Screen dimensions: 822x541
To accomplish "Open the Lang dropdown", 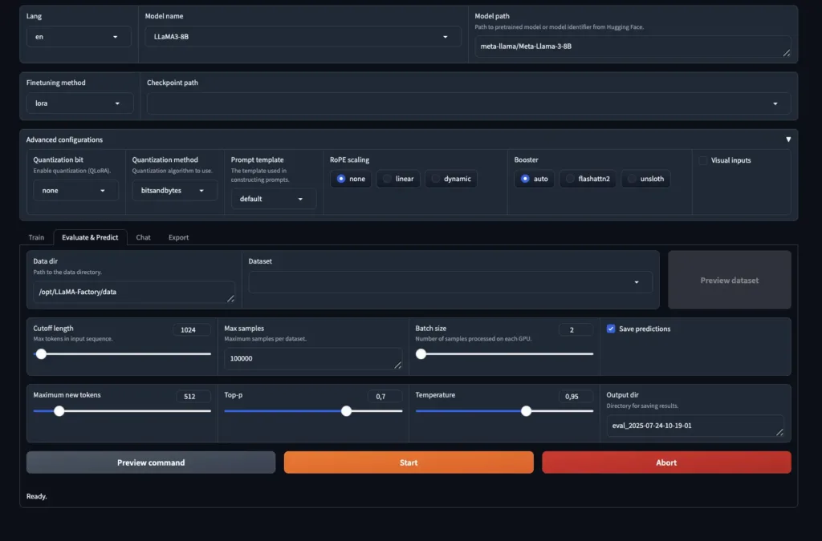I will (78, 37).
